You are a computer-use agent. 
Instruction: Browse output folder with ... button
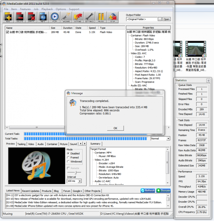tap(160, 19)
